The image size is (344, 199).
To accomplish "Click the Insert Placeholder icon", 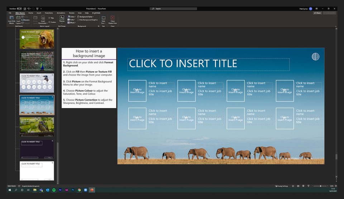I will coord(43,19).
